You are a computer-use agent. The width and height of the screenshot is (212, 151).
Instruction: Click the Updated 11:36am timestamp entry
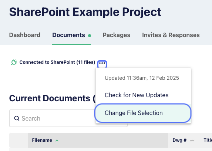tap(142, 78)
